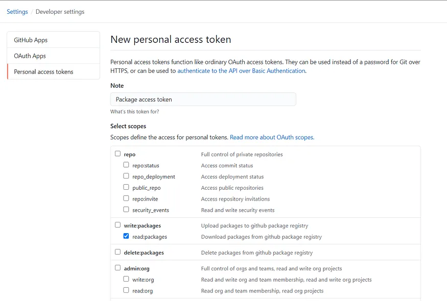Click the Developer settings breadcrumb text
The width and height of the screenshot is (447, 301).
pyautogui.click(x=60, y=12)
